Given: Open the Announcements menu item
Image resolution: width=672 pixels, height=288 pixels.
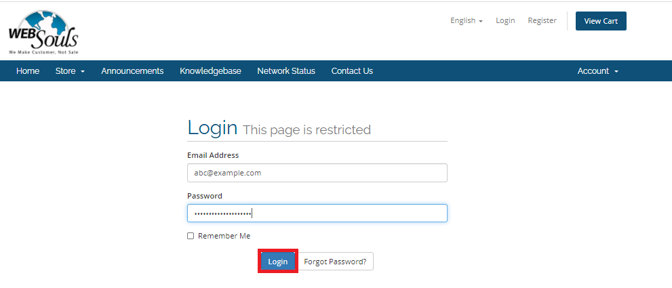Looking at the screenshot, I should pos(132,71).
